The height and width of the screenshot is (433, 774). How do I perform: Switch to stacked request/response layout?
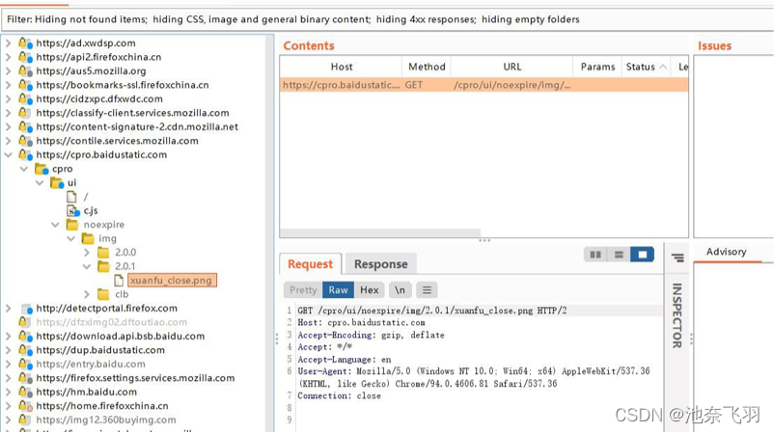(x=619, y=255)
